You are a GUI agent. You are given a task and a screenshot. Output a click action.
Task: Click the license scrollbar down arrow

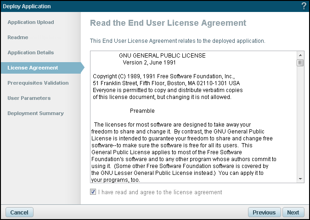point(300,179)
